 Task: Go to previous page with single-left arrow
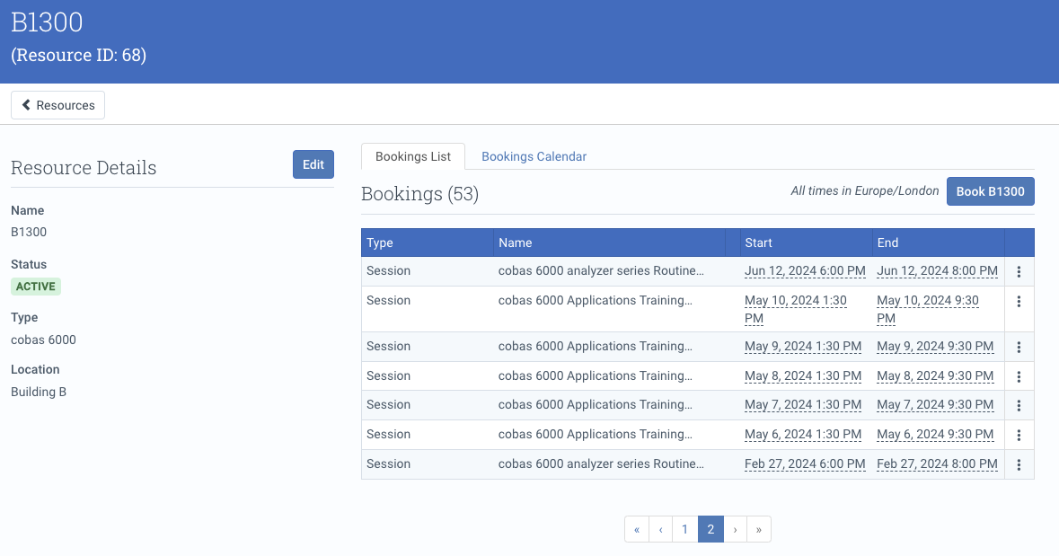[x=660, y=529]
